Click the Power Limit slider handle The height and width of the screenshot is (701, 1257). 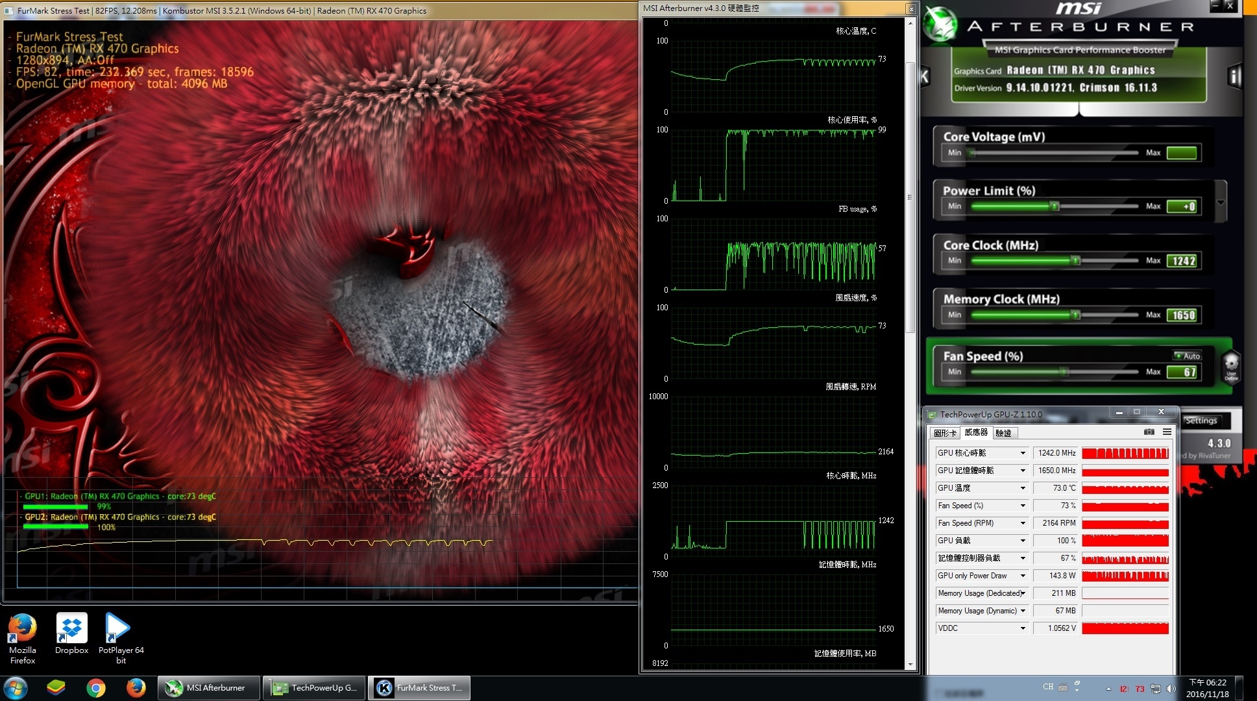click(x=1055, y=206)
